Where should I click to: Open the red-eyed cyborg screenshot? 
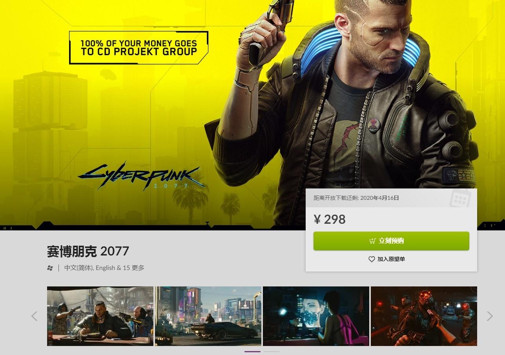pyautogui.click(x=424, y=316)
